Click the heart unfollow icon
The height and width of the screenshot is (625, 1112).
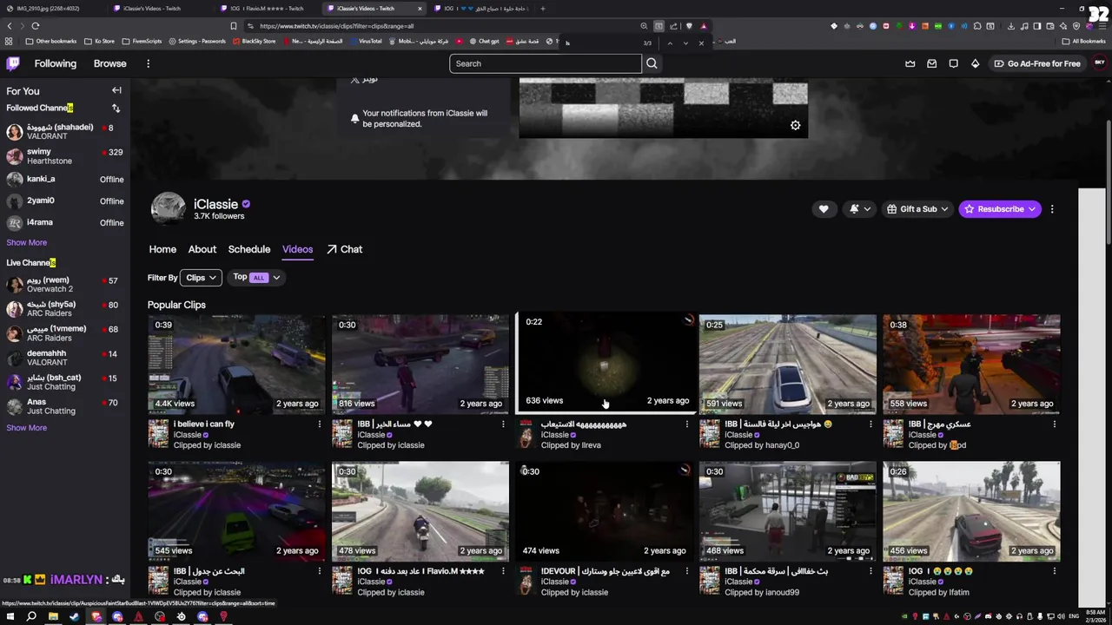[823, 209]
